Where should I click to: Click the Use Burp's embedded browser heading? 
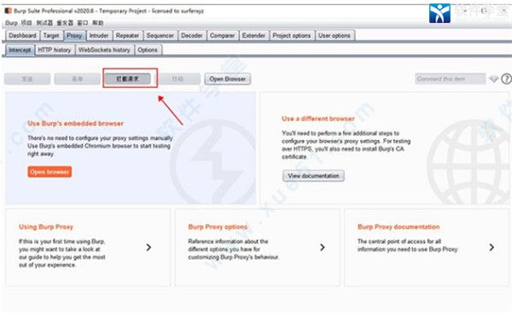click(76, 124)
